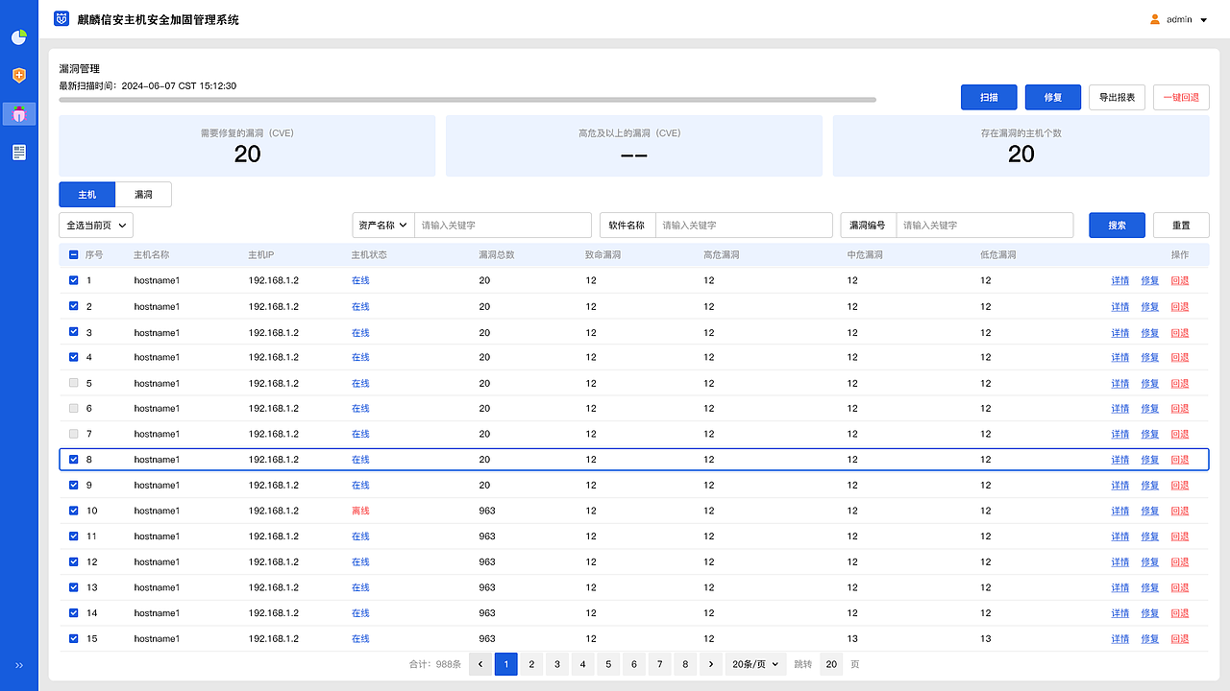Uncheck the row 15 checkbox
Screen dimensions: 1230x691
pyautogui.click(x=74, y=638)
